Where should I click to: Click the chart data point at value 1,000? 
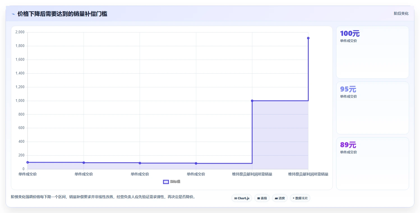click(x=252, y=101)
